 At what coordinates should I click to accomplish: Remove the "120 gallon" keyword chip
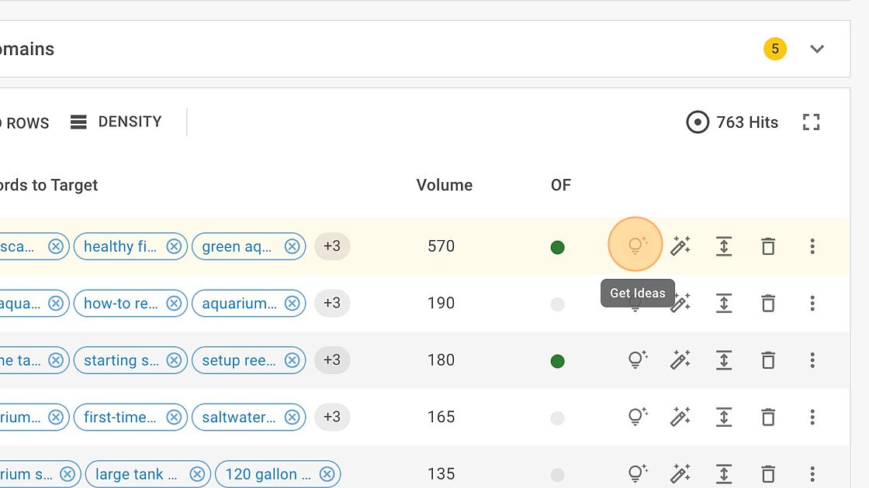[327, 473]
